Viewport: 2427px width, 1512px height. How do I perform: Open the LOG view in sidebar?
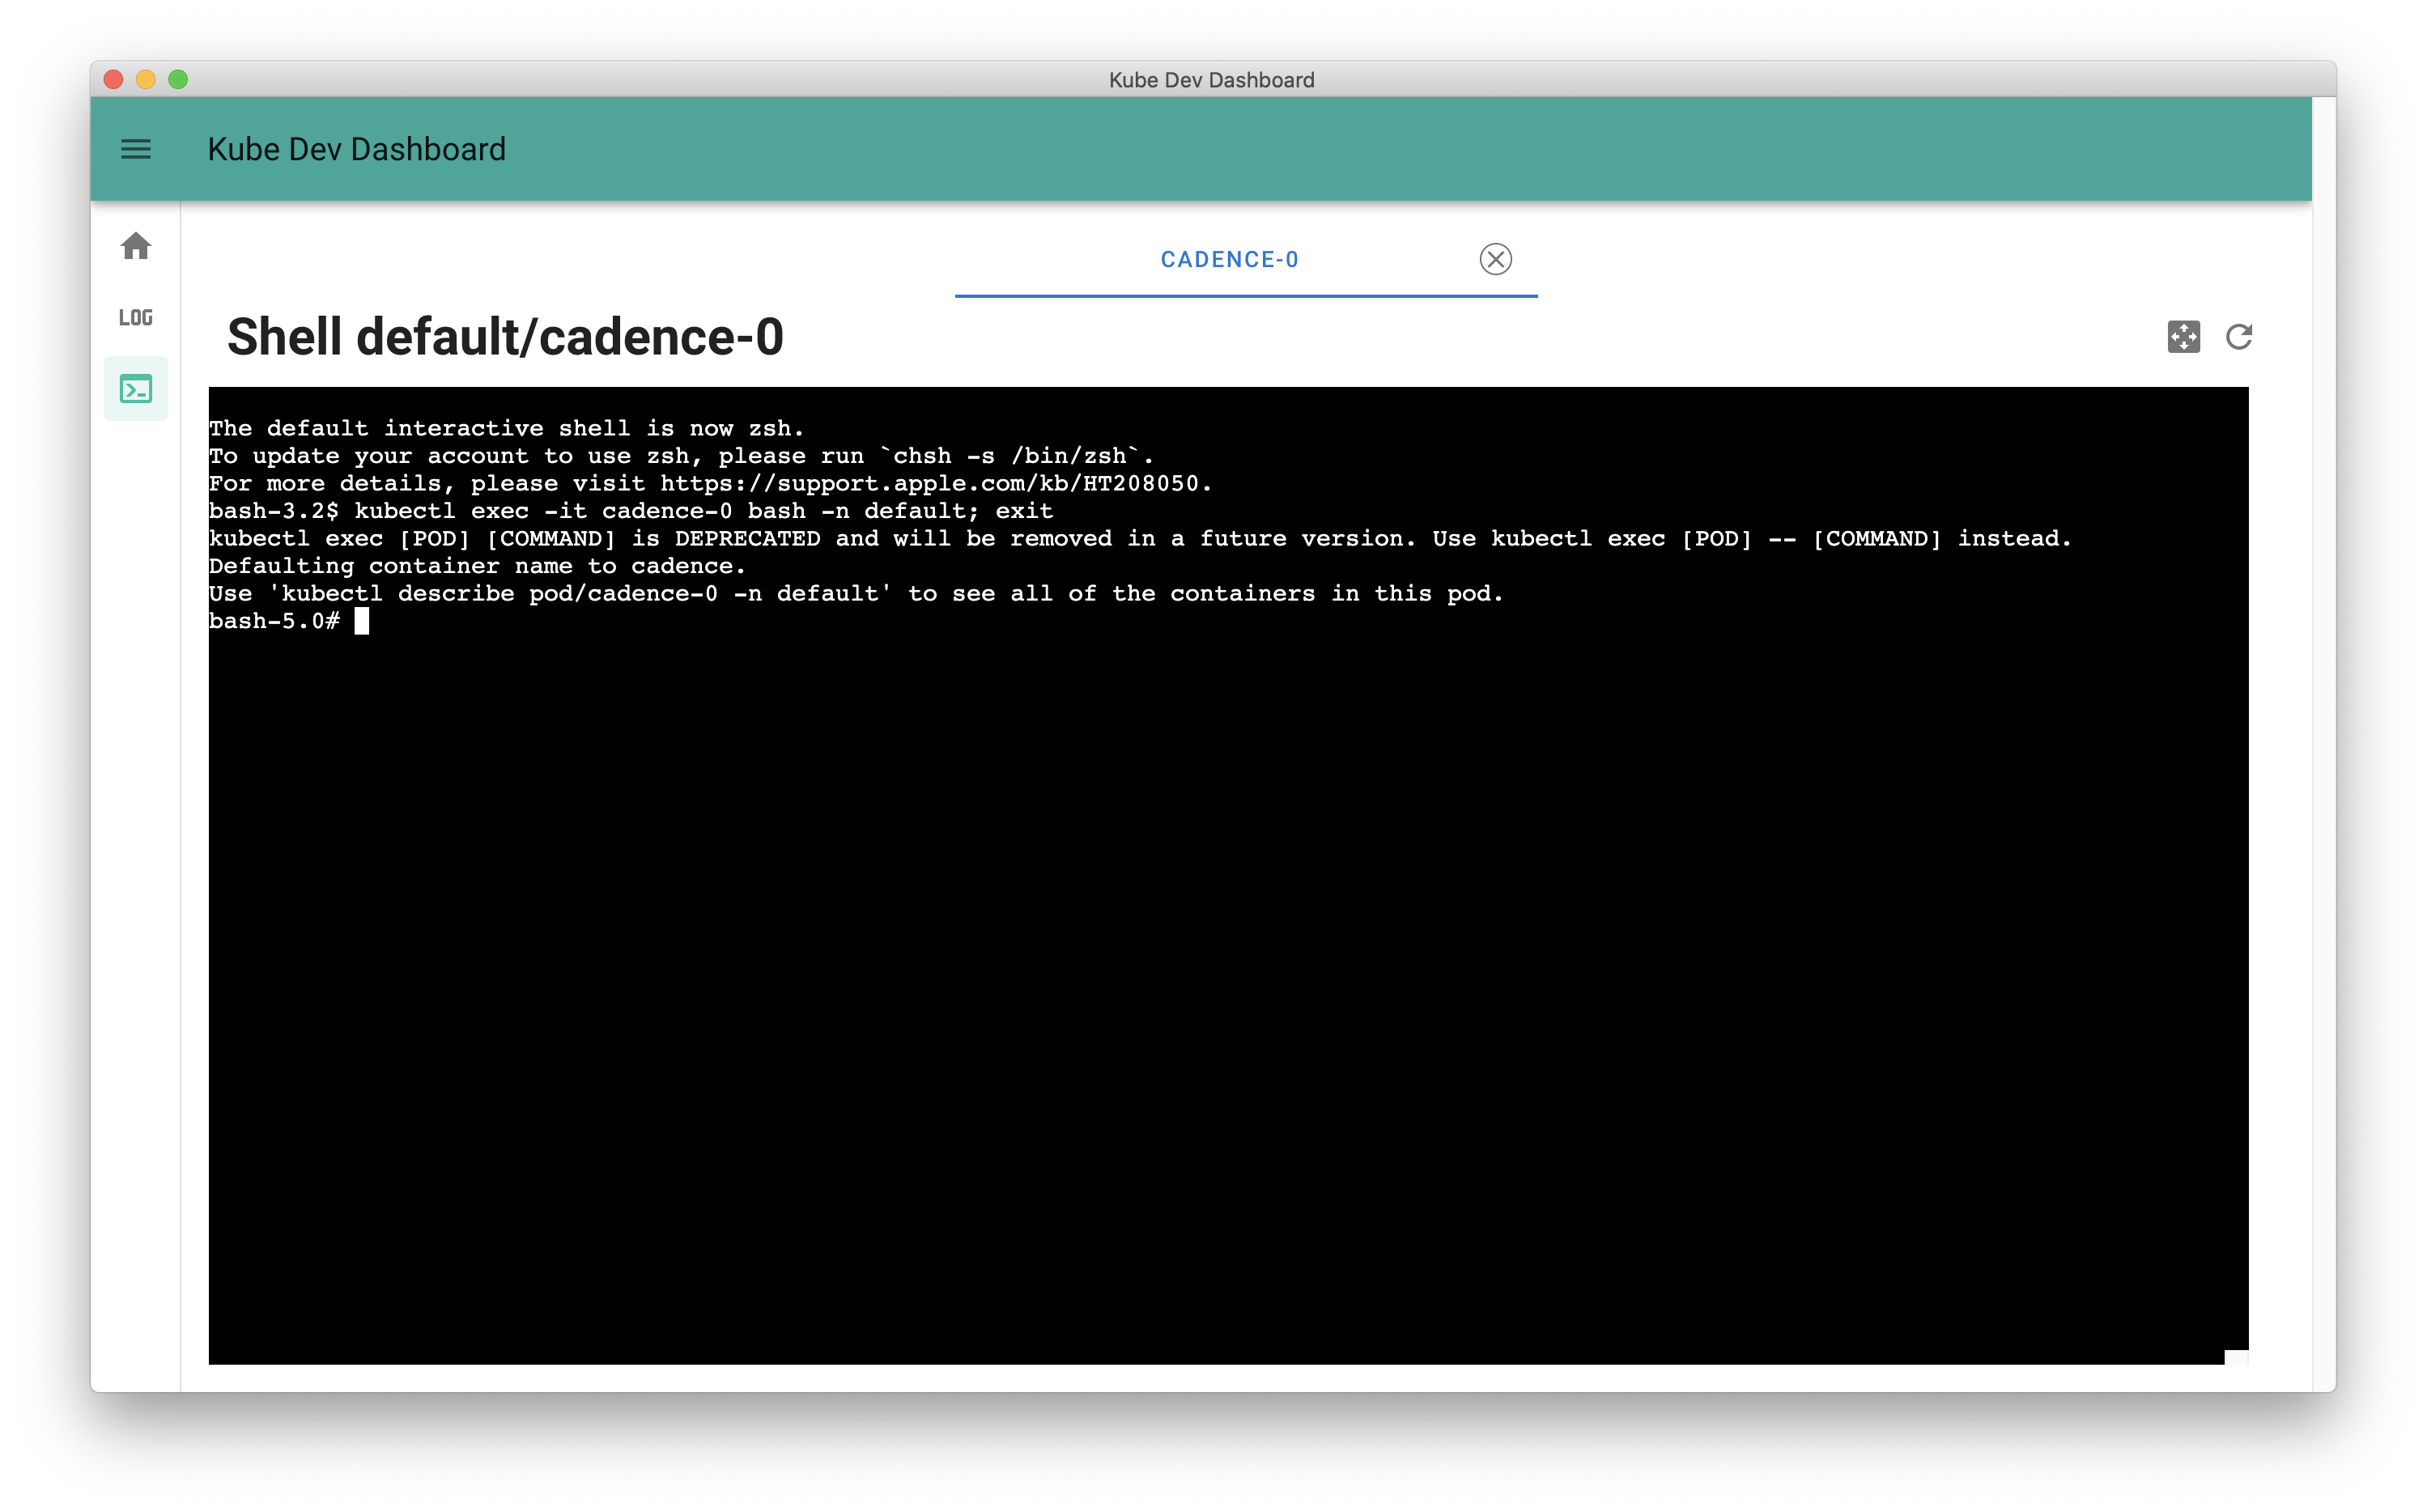coord(136,318)
